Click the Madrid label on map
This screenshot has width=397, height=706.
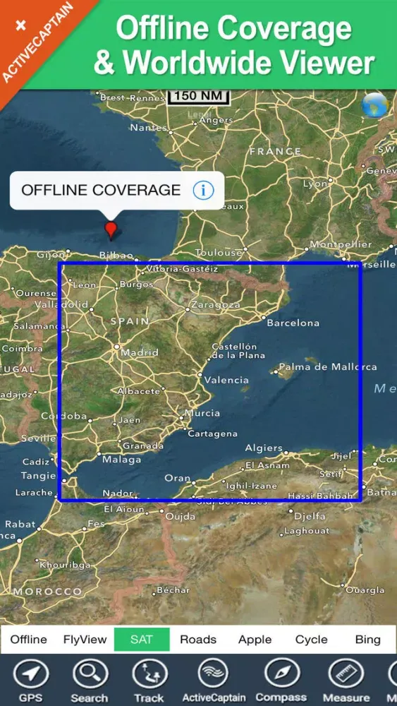pos(140,352)
